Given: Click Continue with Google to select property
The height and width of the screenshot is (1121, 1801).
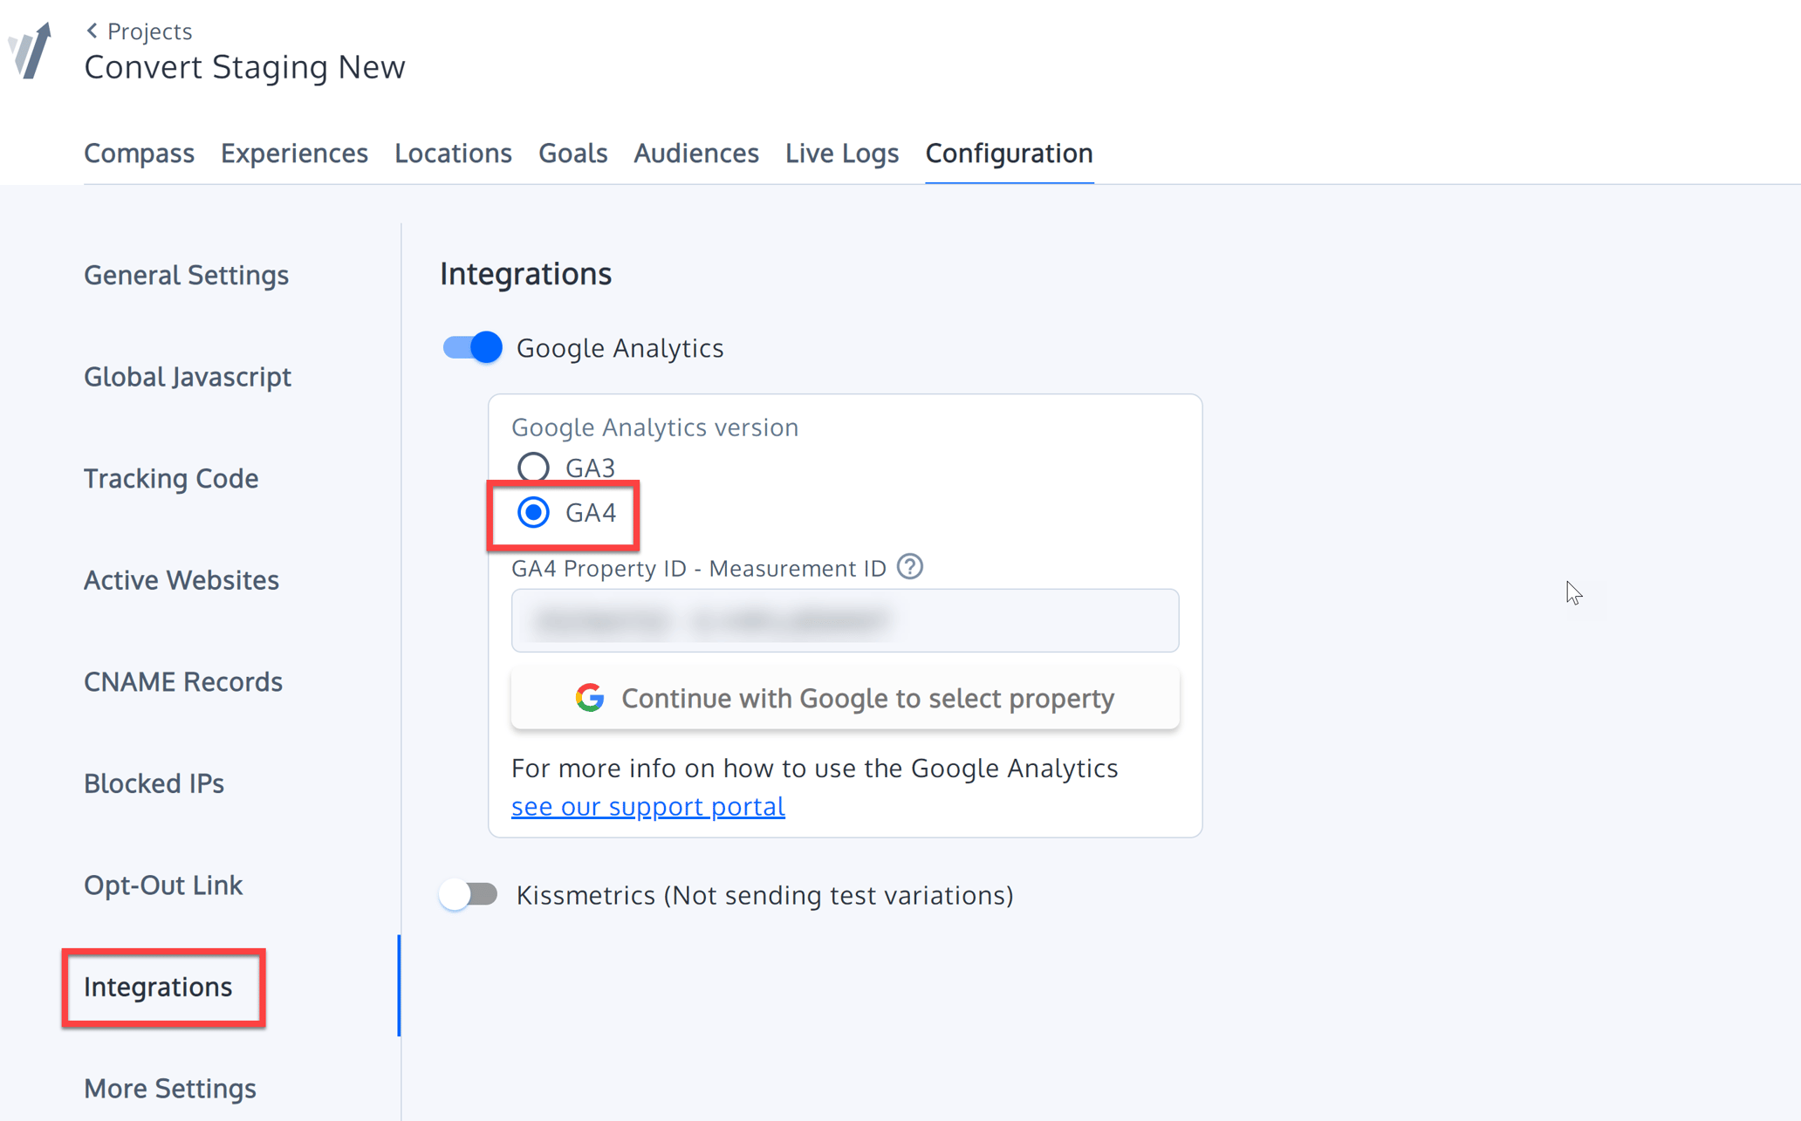Looking at the screenshot, I should [x=844, y=697].
